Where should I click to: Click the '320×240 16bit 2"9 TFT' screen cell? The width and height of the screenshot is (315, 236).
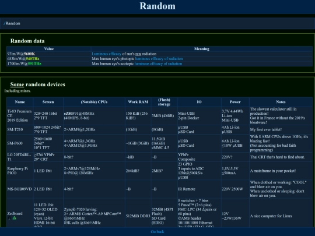point(48,116)
